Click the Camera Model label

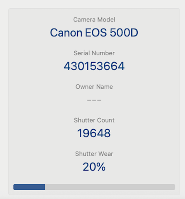(94, 20)
